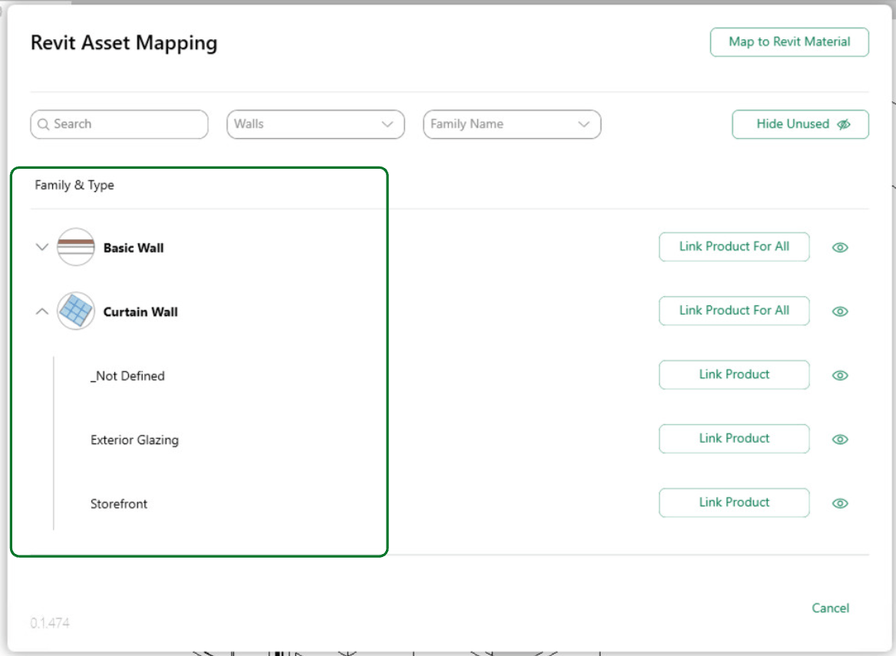Click into the Search input field
This screenshot has height=656, width=896.
point(119,124)
